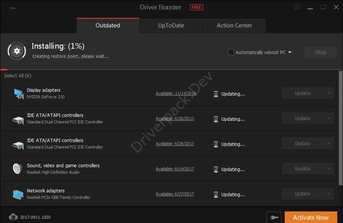This screenshot has width=343, height=223.
Task: Click Updating status for Network adapters
Action: pyautogui.click(x=233, y=195)
